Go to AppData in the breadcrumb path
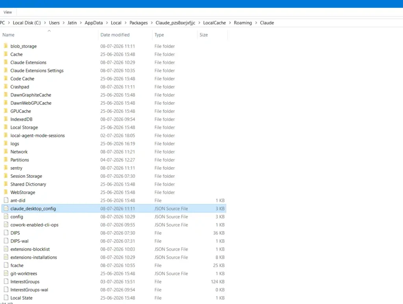 94,22
